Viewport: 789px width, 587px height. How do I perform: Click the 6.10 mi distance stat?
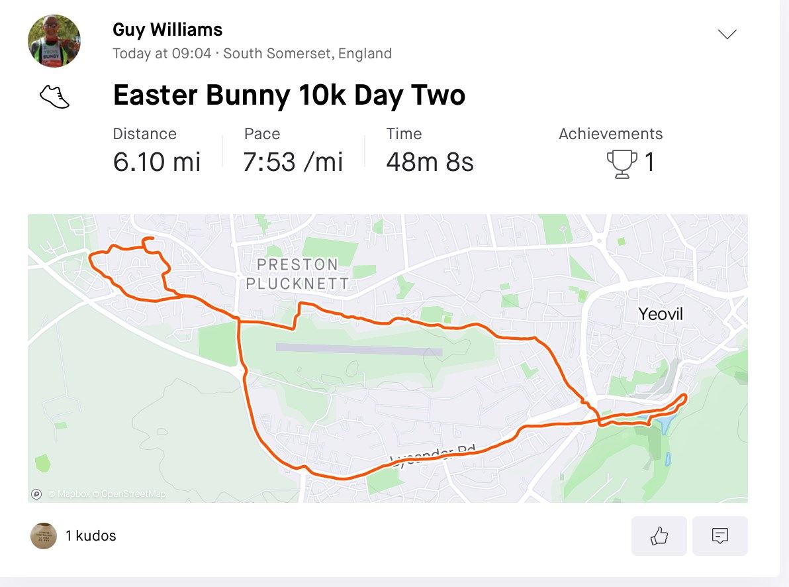[157, 162]
